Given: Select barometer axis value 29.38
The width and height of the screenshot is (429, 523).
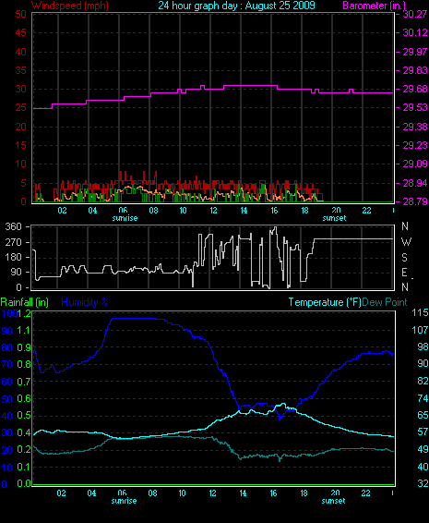Looking at the screenshot, I should pos(414,127).
